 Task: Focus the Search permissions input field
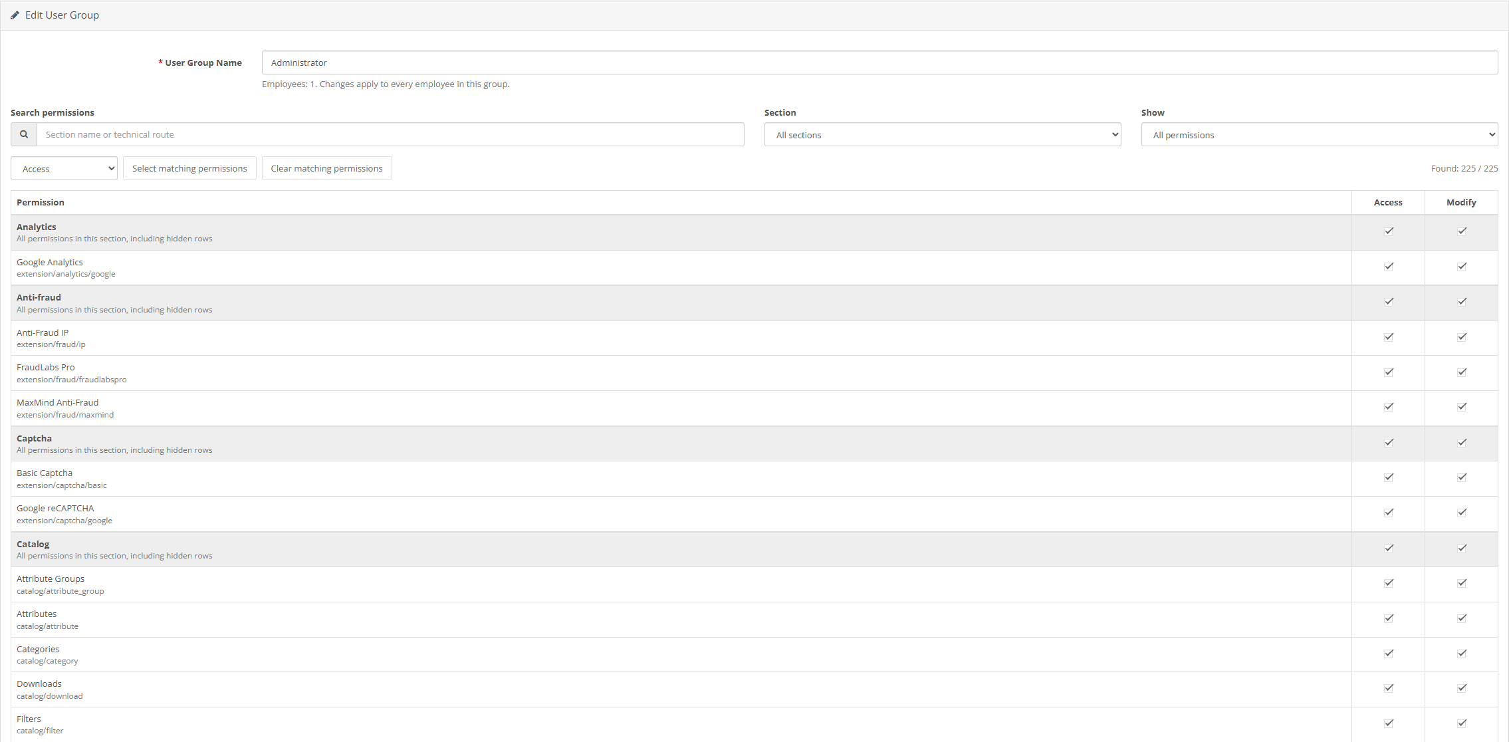click(390, 134)
